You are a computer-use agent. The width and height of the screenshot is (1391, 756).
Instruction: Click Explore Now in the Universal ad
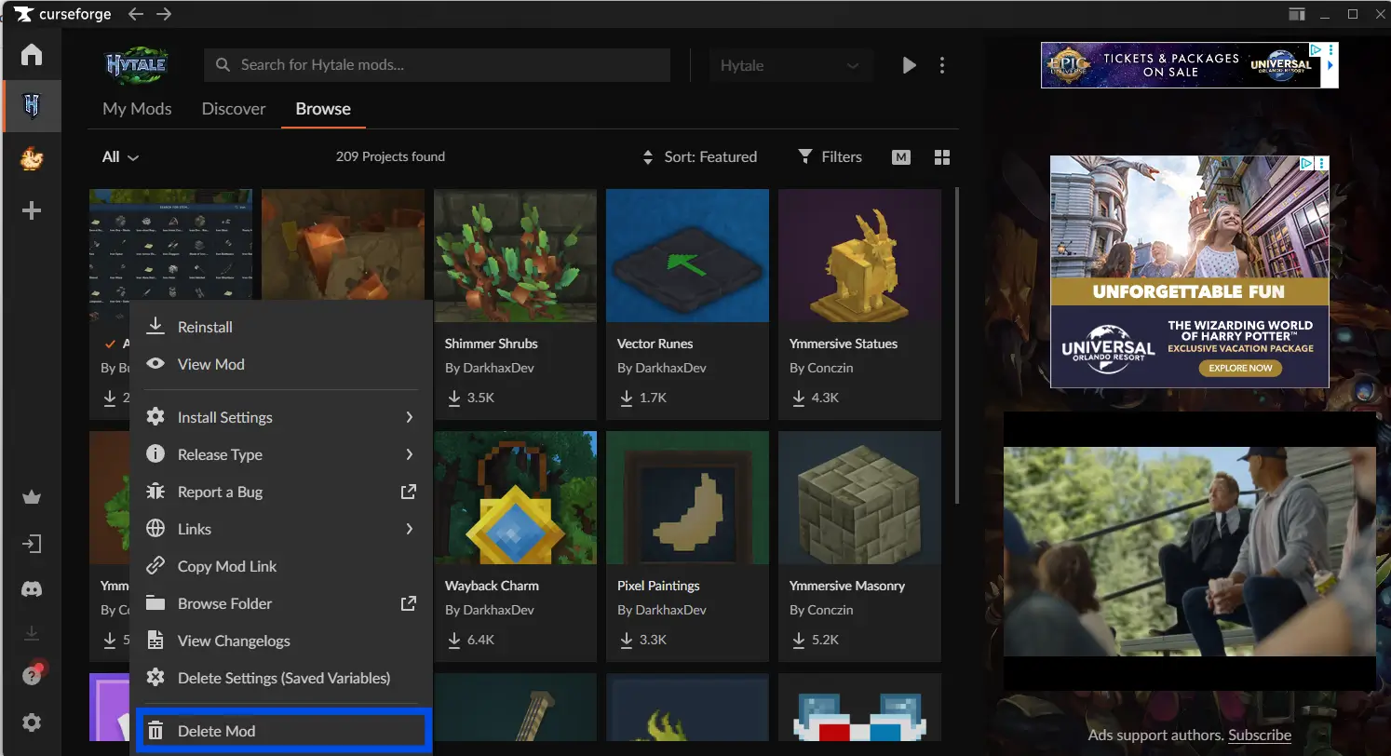tap(1240, 368)
